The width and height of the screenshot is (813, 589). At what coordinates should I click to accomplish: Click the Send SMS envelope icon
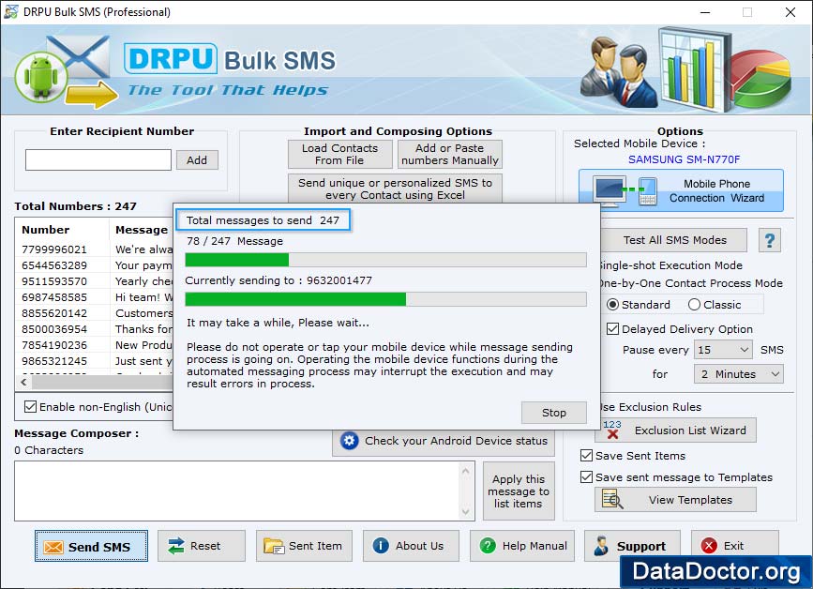53,547
